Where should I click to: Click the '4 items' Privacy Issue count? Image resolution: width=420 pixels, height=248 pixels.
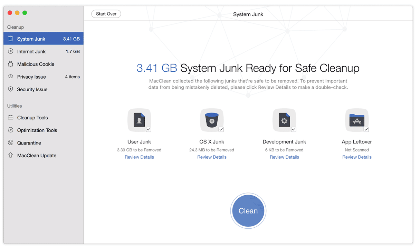point(72,77)
